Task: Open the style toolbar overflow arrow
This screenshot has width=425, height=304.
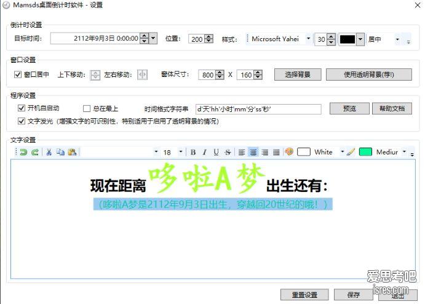Action: 408,41
